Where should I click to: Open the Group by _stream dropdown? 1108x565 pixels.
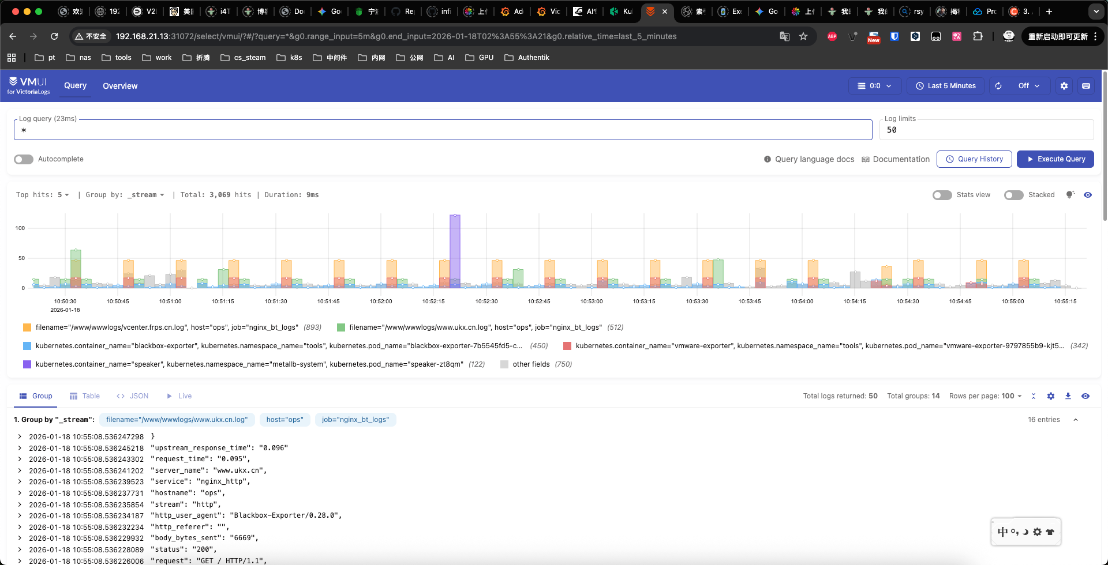pos(145,195)
